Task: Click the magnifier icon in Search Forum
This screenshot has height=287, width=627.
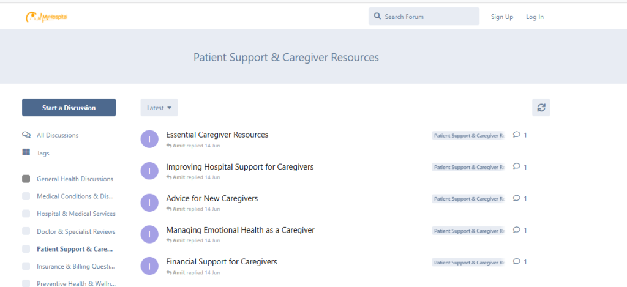Action: click(x=377, y=17)
